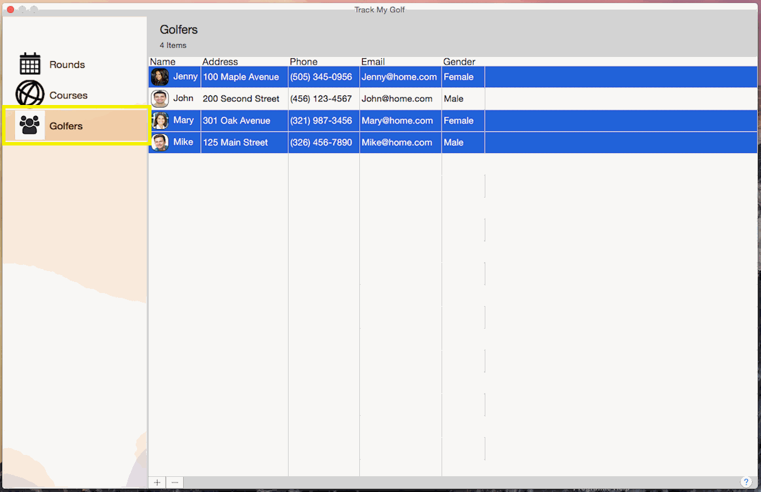Select the Mike@home.com email cell

click(397, 143)
